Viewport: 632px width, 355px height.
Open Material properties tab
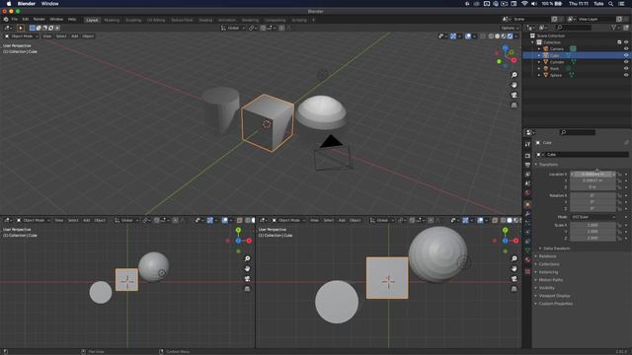pos(527,260)
